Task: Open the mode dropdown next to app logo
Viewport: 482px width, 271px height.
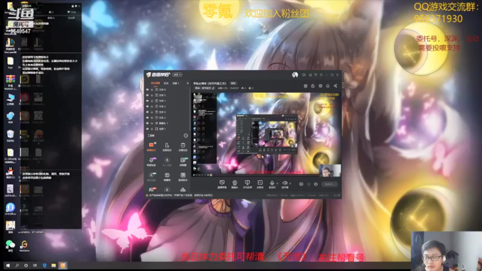Action: tap(177, 75)
